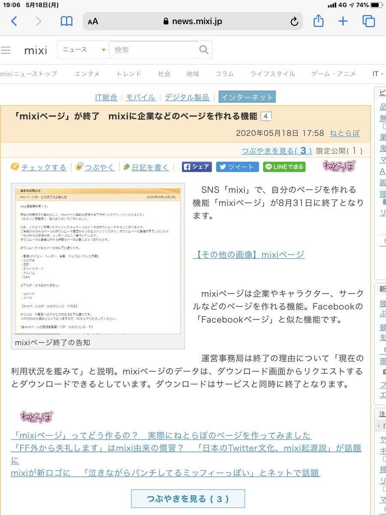The height and width of the screenshot is (515, 386).
Task: Select the highlighted インターネット subcategory
Action: 247,97
